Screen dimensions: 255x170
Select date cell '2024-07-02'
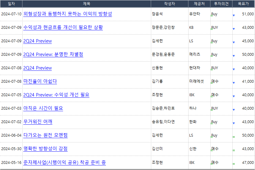(x=11, y=122)
